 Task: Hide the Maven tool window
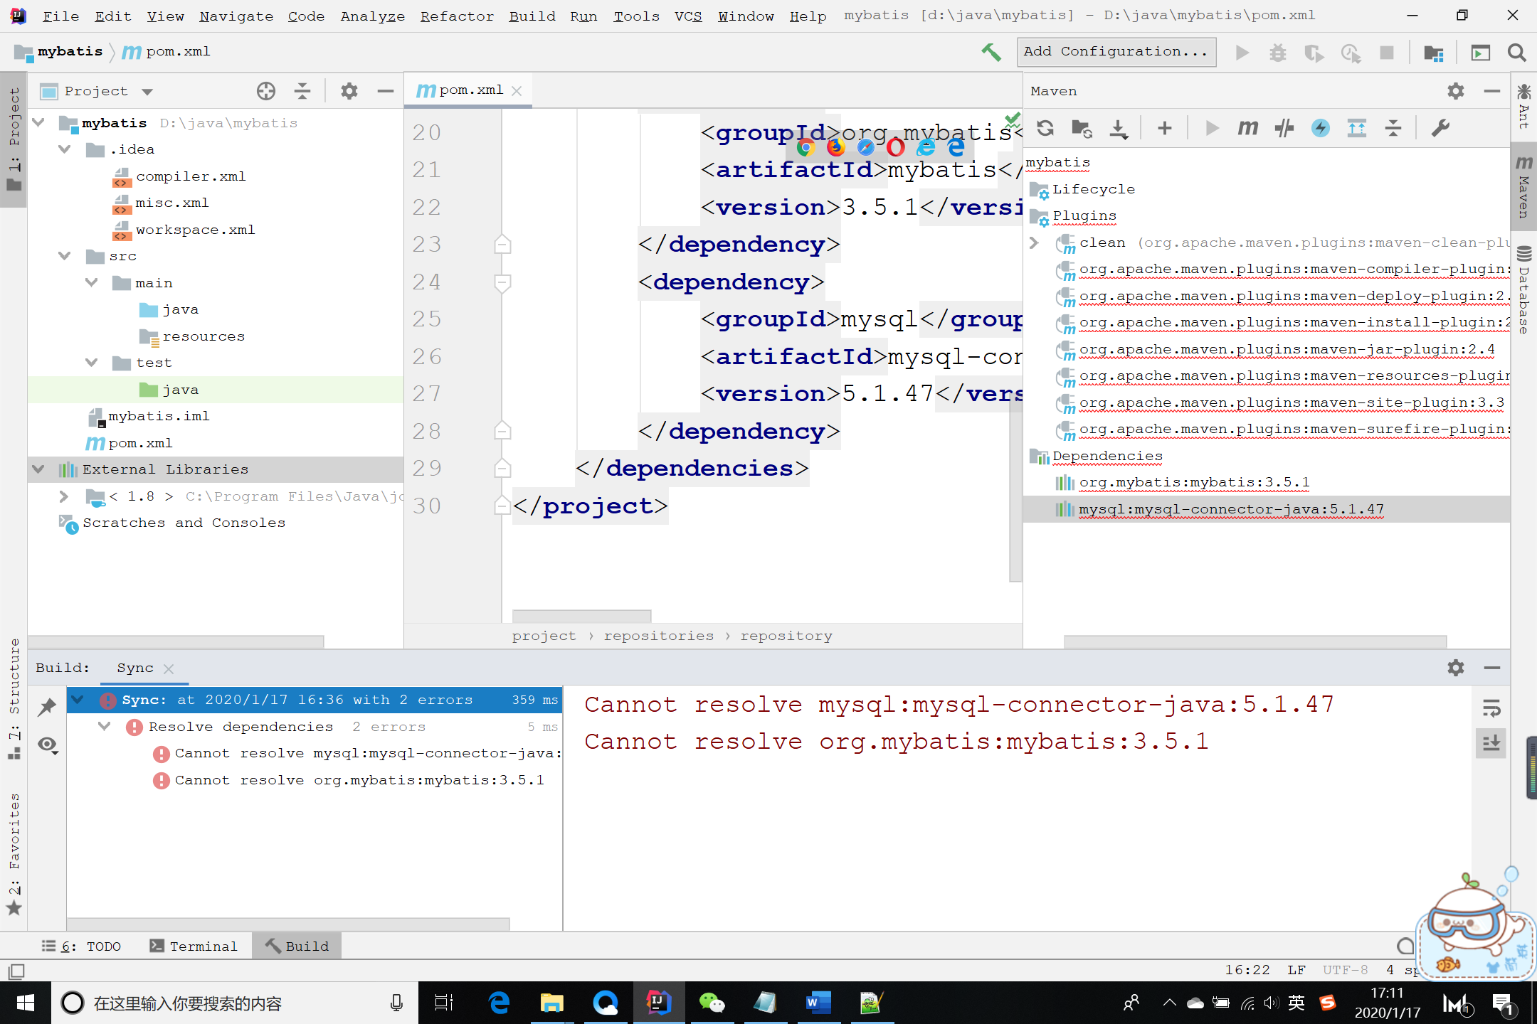pyautogui.click(x=1492, y=91)
